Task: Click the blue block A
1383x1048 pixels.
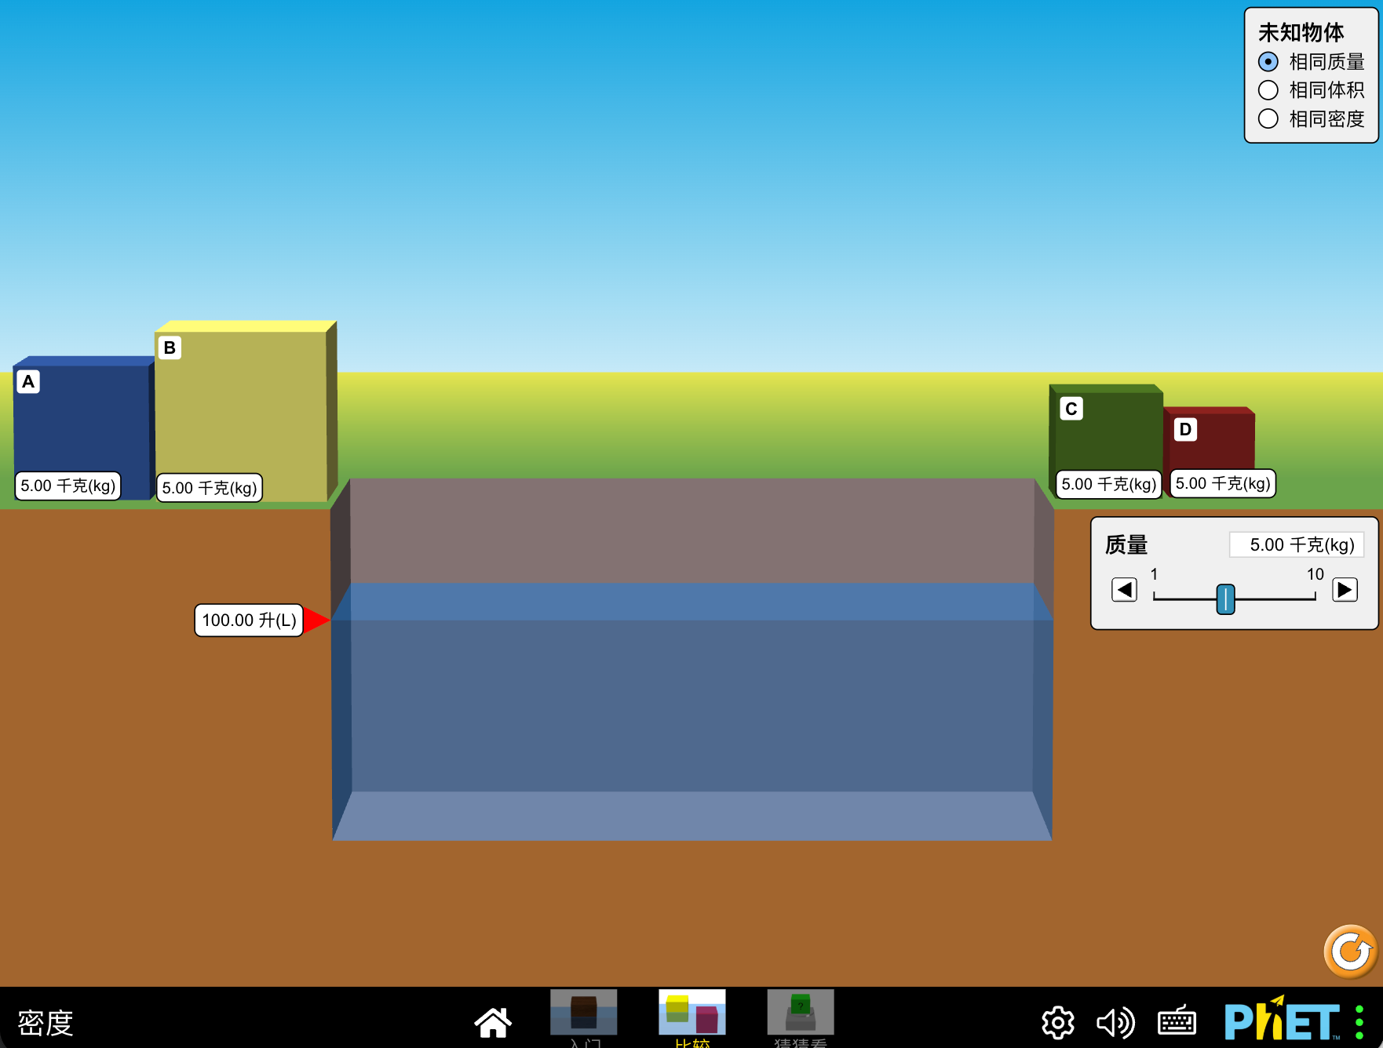Action: coord(83,428)
